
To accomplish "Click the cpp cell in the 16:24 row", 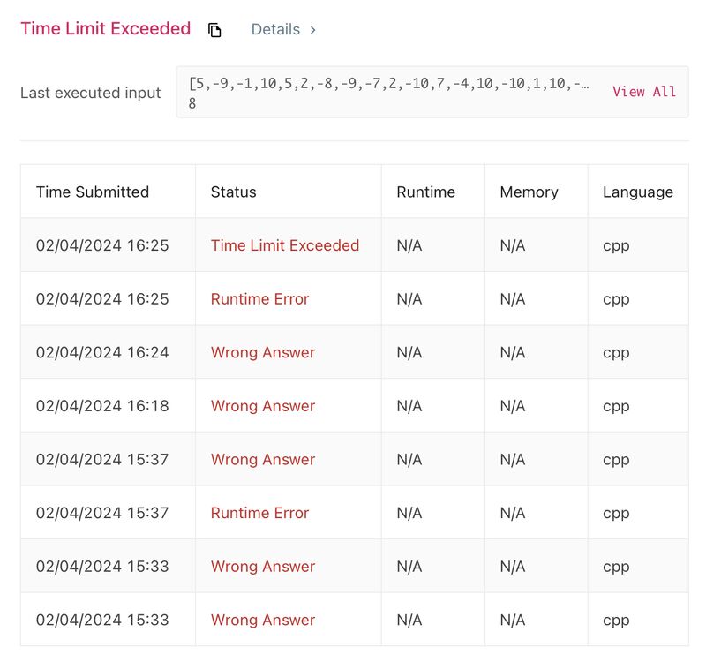I will tap(616, 352).
